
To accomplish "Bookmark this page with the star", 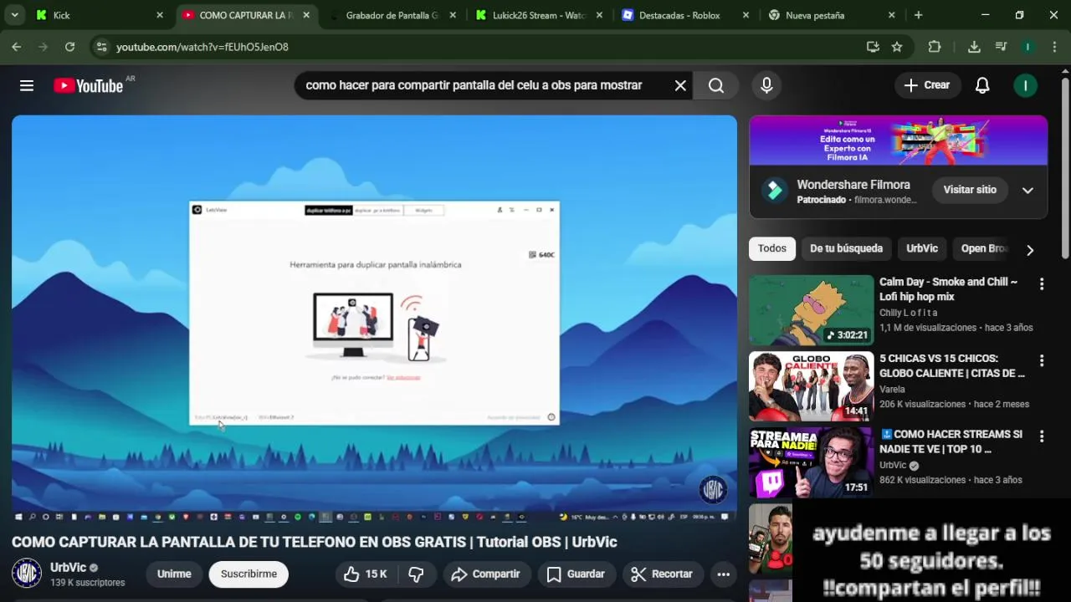I will [897, 47].
